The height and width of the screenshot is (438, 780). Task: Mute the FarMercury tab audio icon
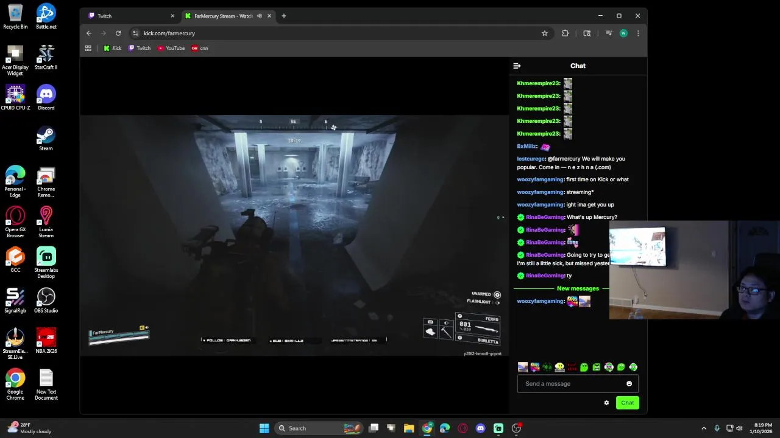coord(260,16)
